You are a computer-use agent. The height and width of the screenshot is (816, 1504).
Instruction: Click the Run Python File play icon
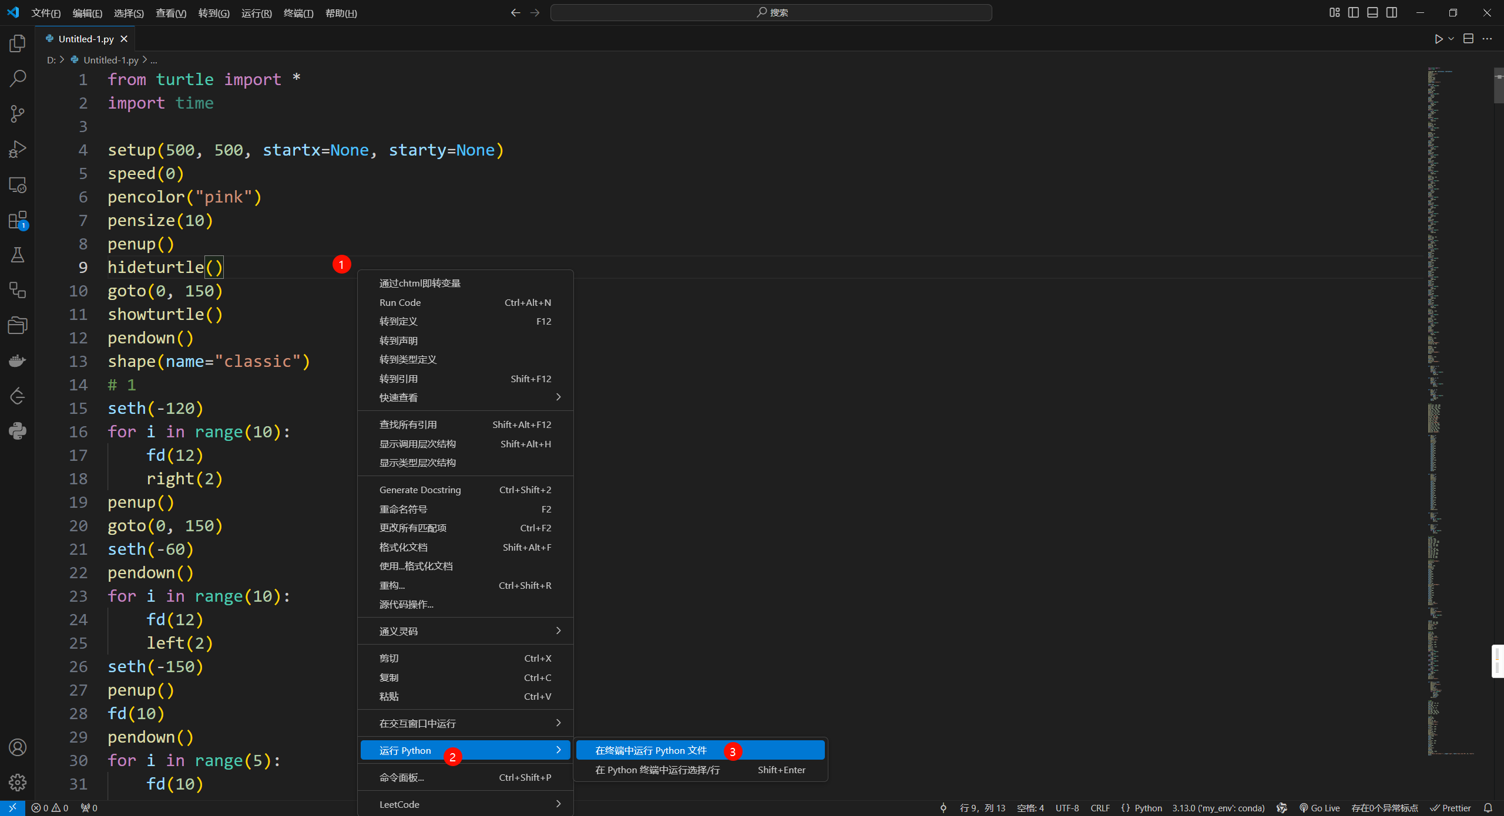click(1438, 39)
